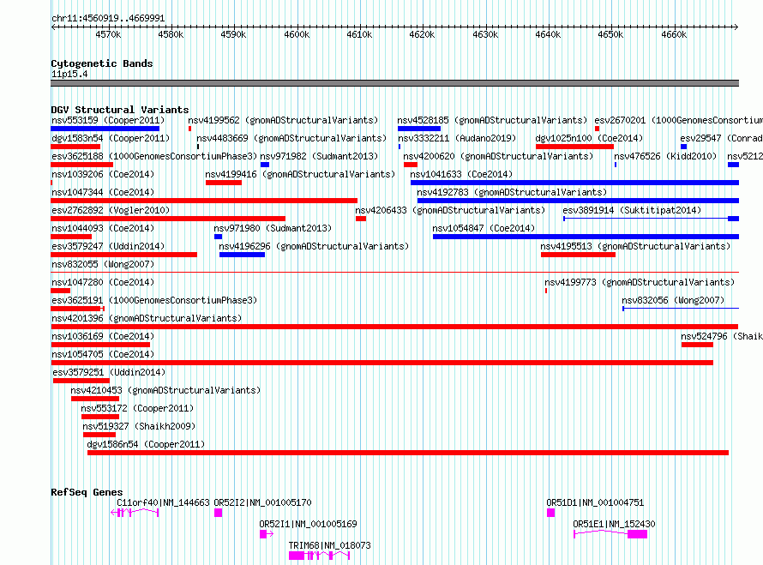Open nsv4192783 gnomAD variant label
The image size is (763, 565).
point(512,192)
